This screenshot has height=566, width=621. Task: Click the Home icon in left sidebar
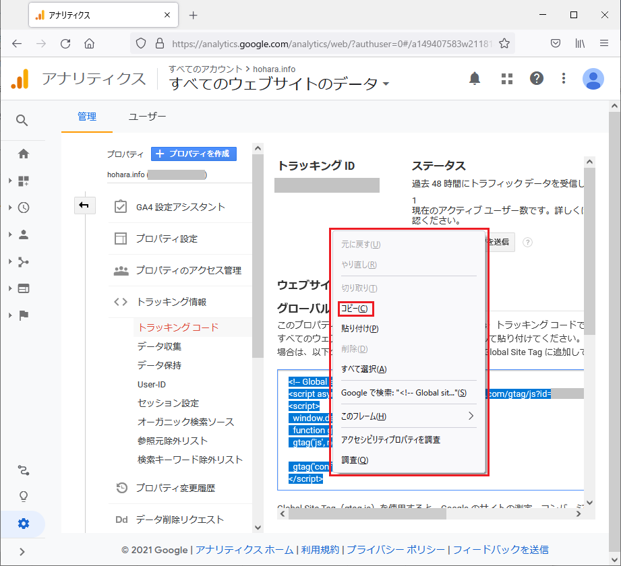point(24,154)
